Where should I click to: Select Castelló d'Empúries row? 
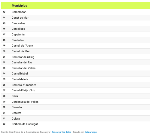pos(76,85)
